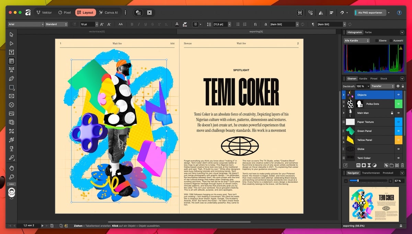Pick the Pen tool
This screenshot has width=412, height=234.
11,79
